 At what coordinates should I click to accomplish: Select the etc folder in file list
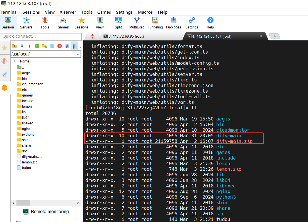coord(22,90)
